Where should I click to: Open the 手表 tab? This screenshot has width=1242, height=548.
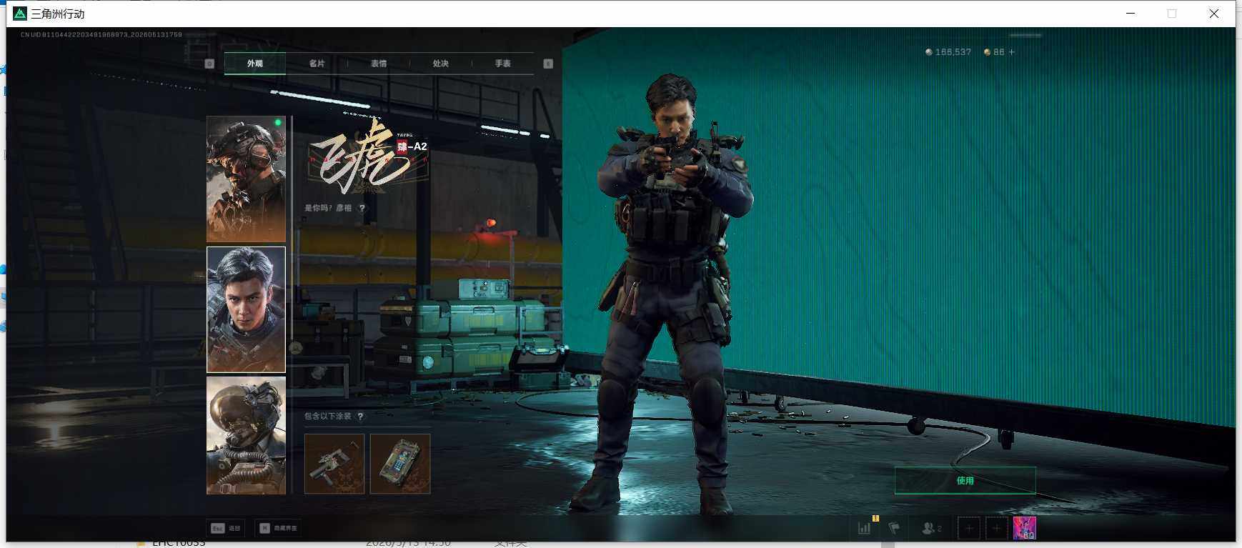coord(503,64)
